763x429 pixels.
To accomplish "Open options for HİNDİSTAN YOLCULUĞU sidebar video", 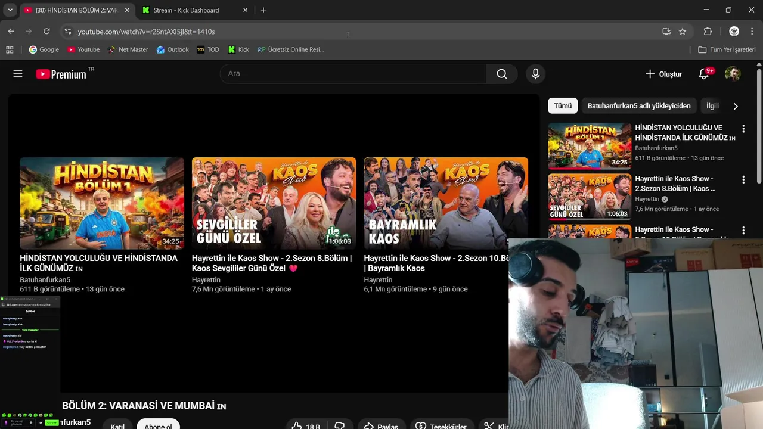I will click(743, 129).
